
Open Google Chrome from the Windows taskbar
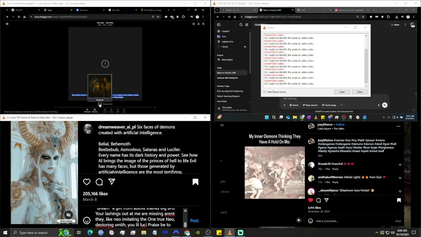187,233
